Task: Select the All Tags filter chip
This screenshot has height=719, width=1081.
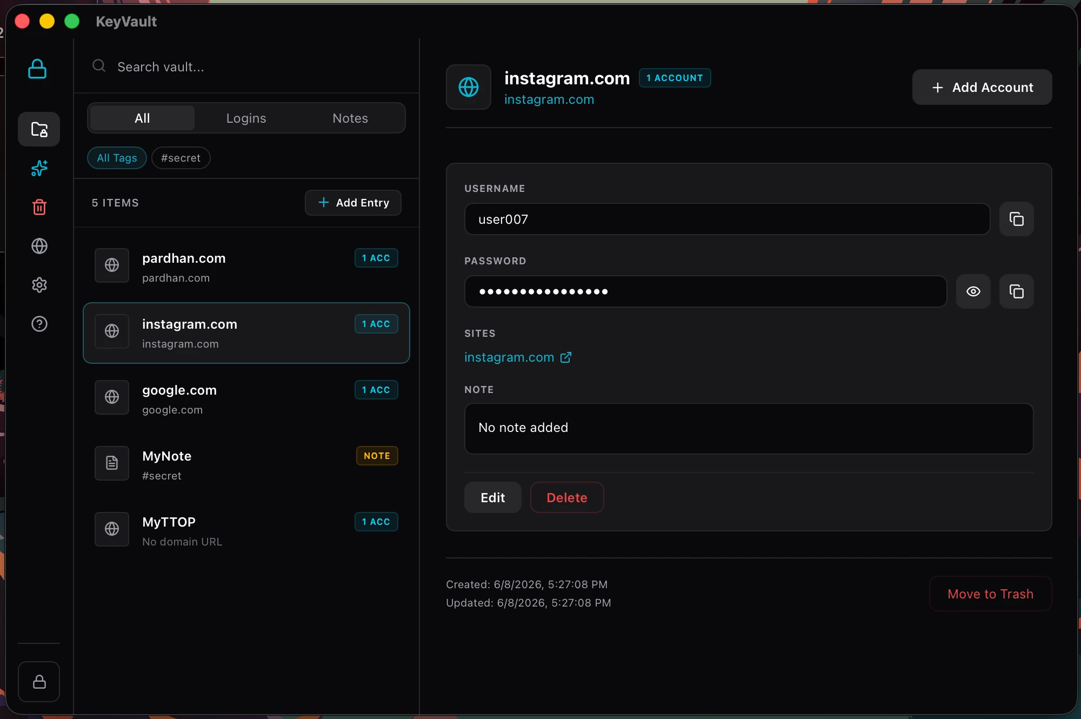Action: click(117, 158)
